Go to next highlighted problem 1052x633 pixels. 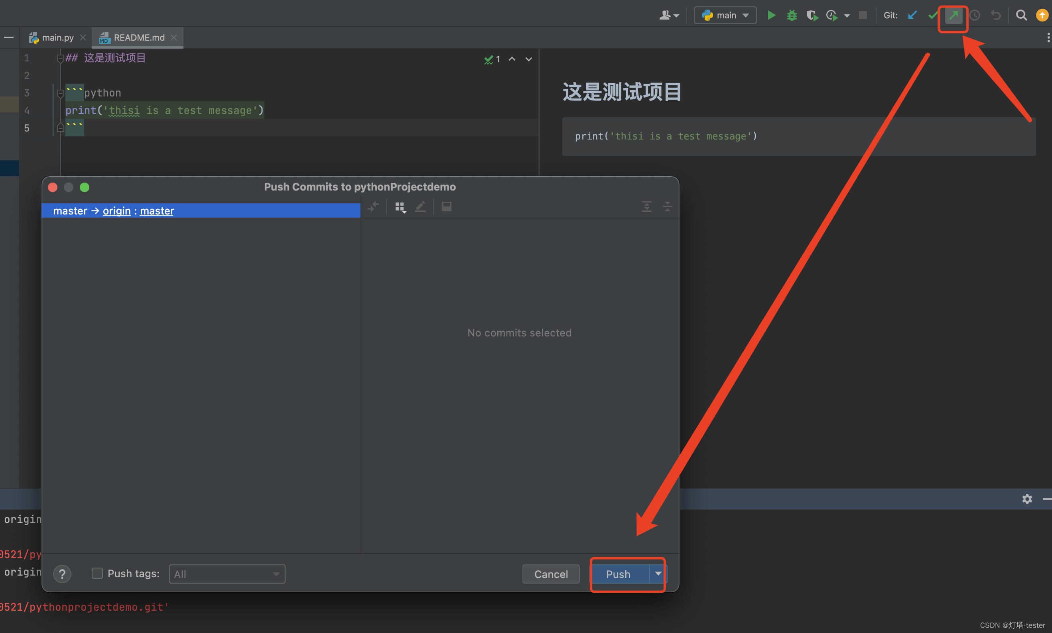(x=528, y=59)
